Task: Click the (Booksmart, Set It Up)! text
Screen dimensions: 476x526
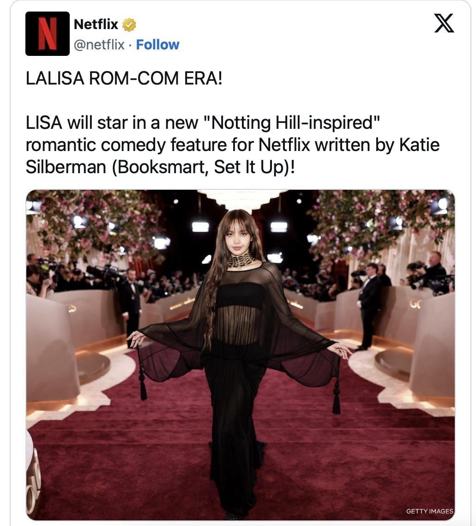Action: 203,167
